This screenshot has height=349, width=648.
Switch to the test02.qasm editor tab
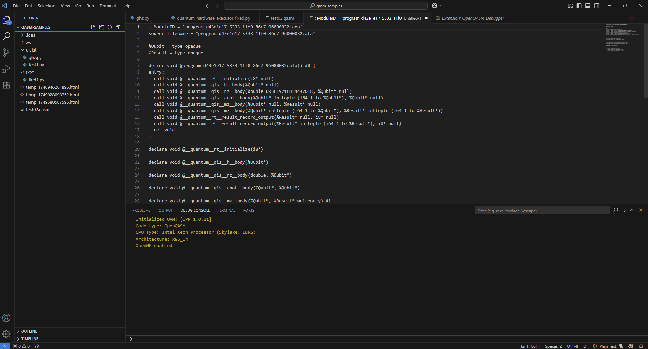point(282,18)
